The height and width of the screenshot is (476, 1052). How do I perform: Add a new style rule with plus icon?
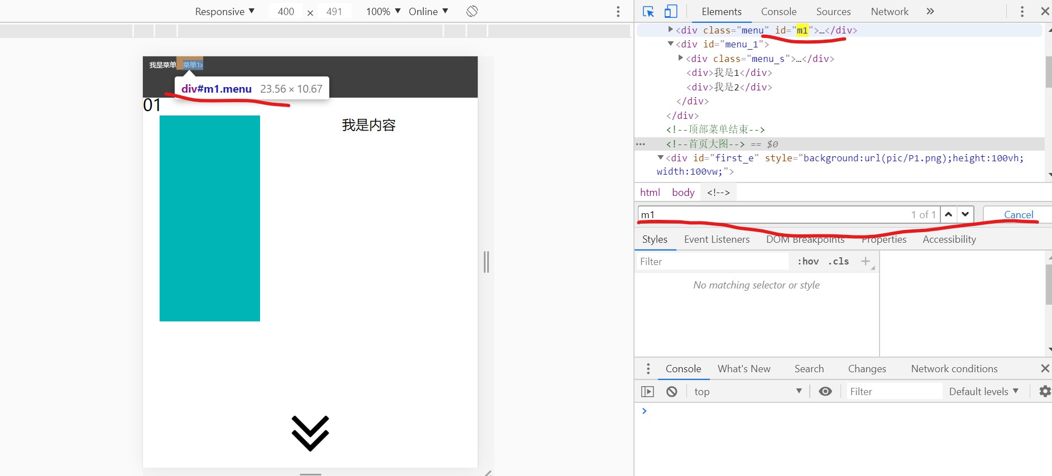(866, 261)
